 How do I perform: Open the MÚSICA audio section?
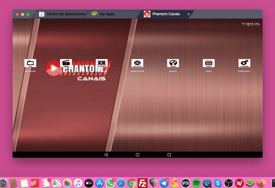point(173,63)
